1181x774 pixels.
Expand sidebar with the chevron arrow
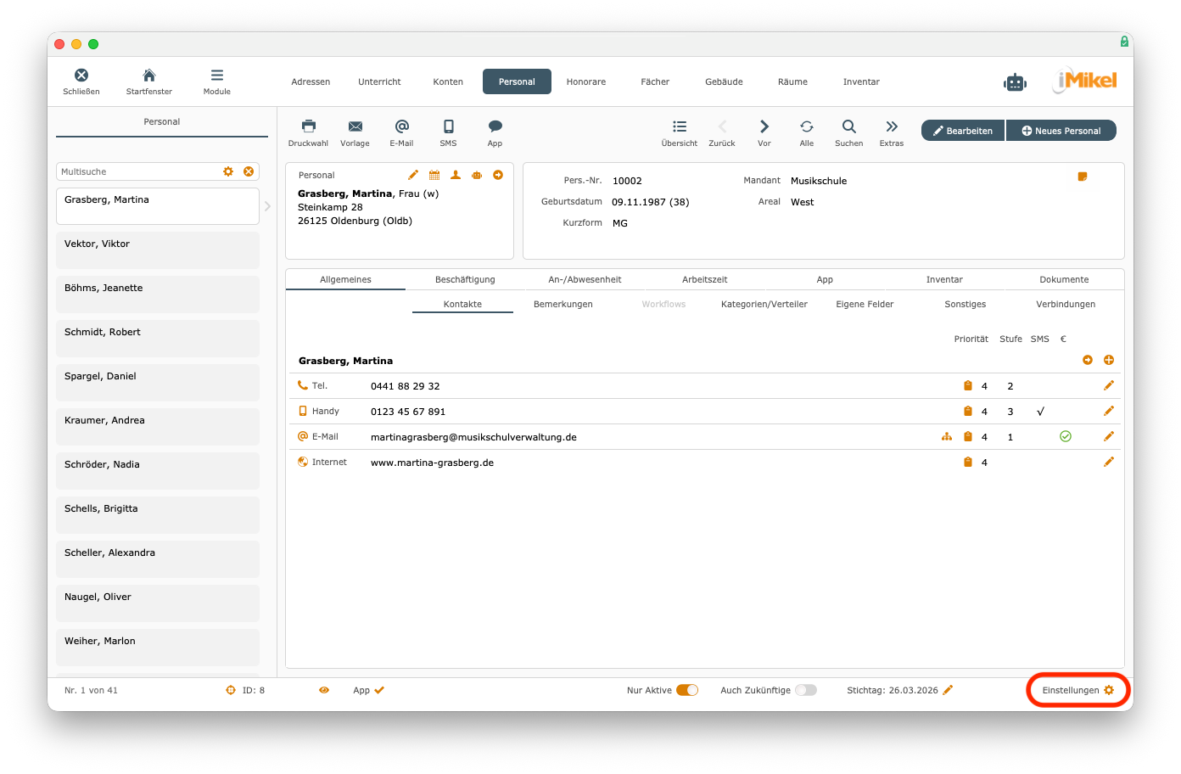pos(267,206)
